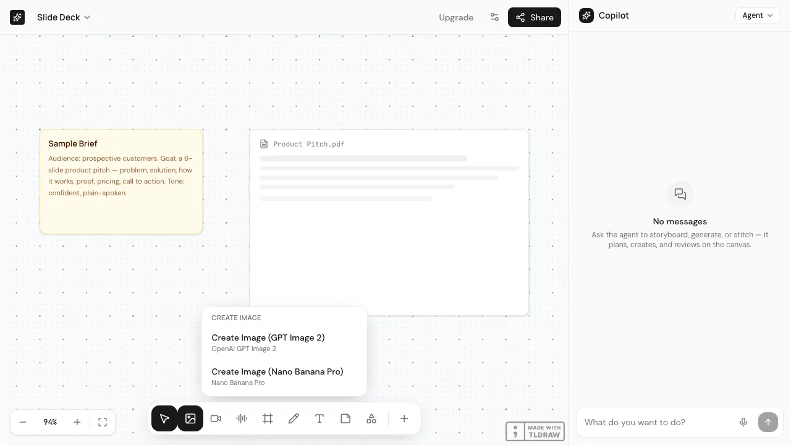791x445 pixels.
Task: Select the shapes tool
Action: point(371,418)
